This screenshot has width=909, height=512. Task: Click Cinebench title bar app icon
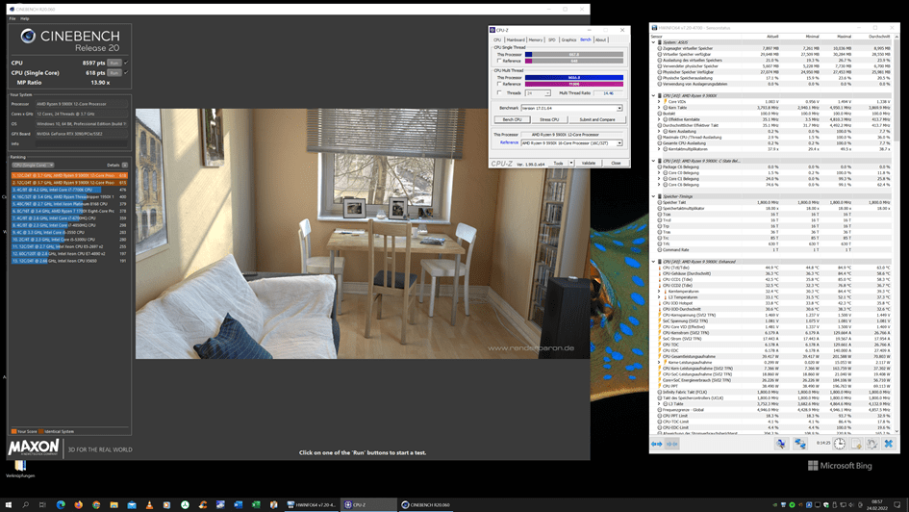pyautogui.click(x=12, y=10)
